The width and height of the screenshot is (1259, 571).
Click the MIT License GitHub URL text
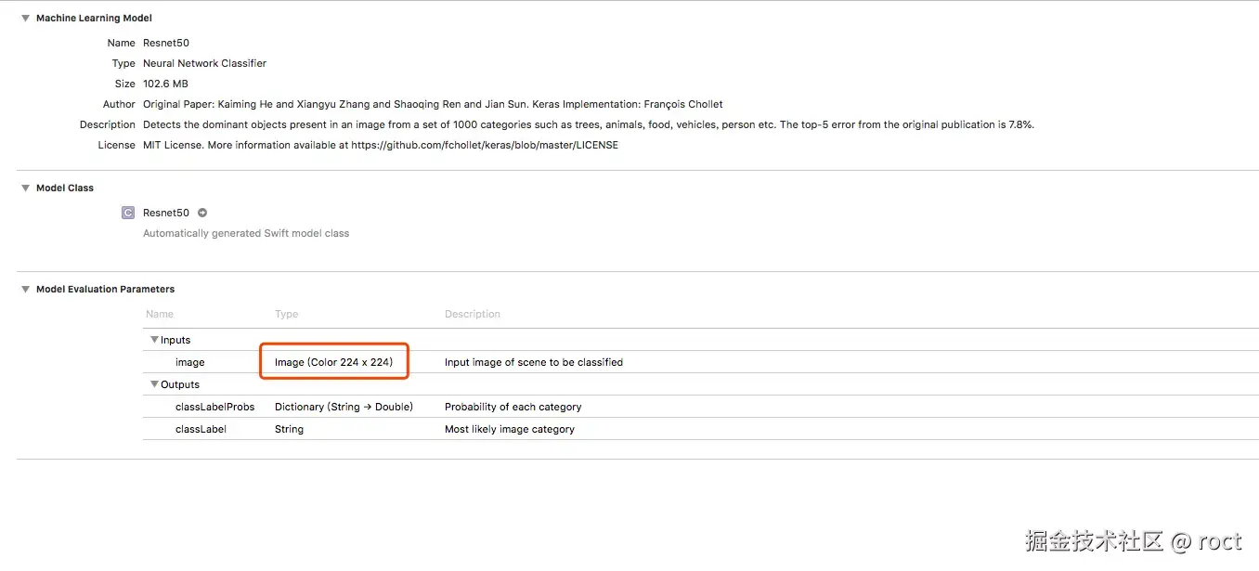[484, 145]
